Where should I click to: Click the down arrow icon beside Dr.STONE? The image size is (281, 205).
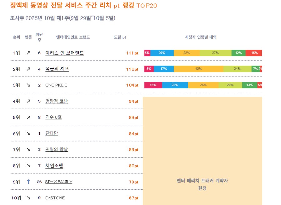28,198
